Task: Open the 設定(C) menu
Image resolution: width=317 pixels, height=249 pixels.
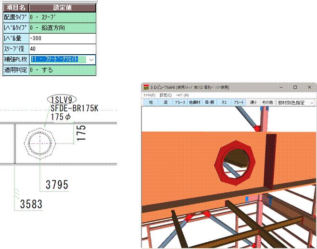Action: coord(166,95)
